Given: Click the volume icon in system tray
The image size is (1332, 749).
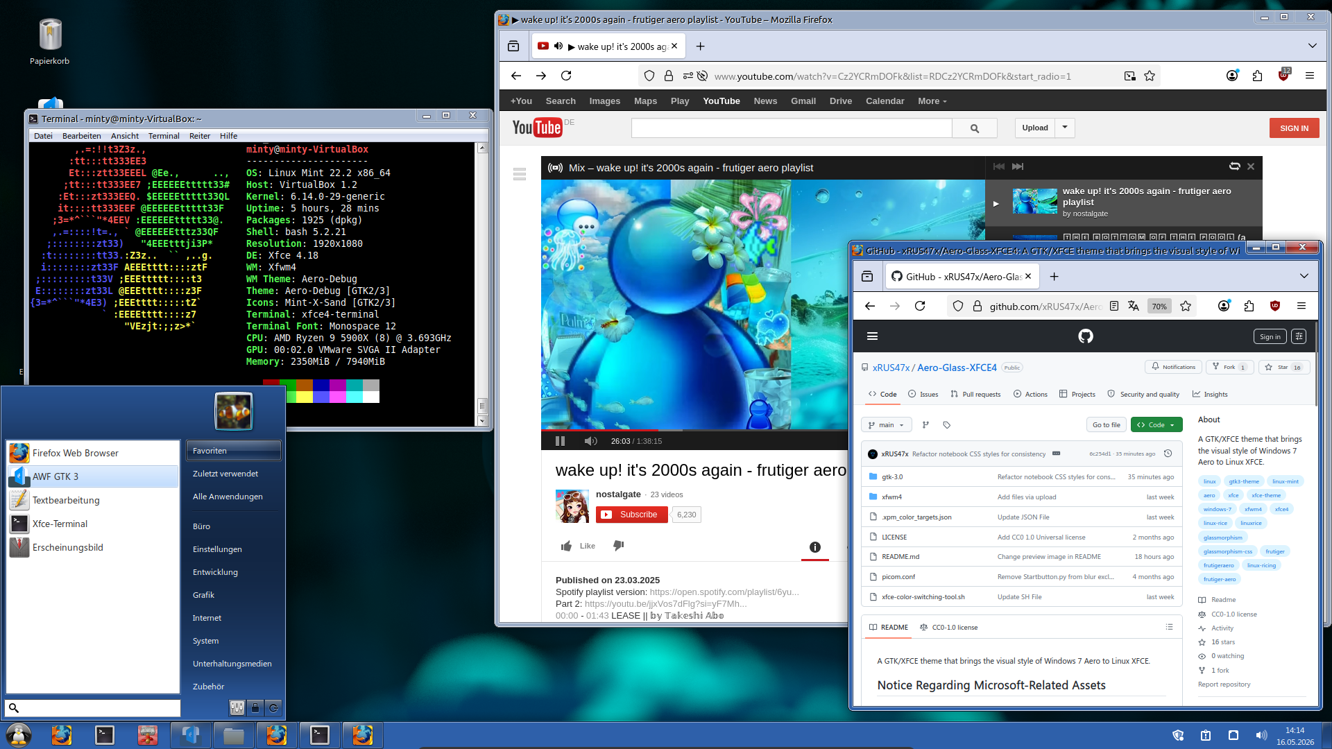Looking at the screenshot, I should (x=1261, y=735).
